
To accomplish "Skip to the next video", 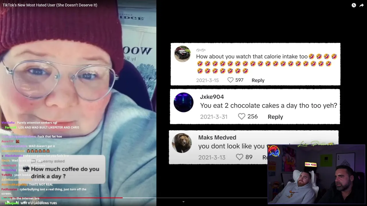I will 17,202.
